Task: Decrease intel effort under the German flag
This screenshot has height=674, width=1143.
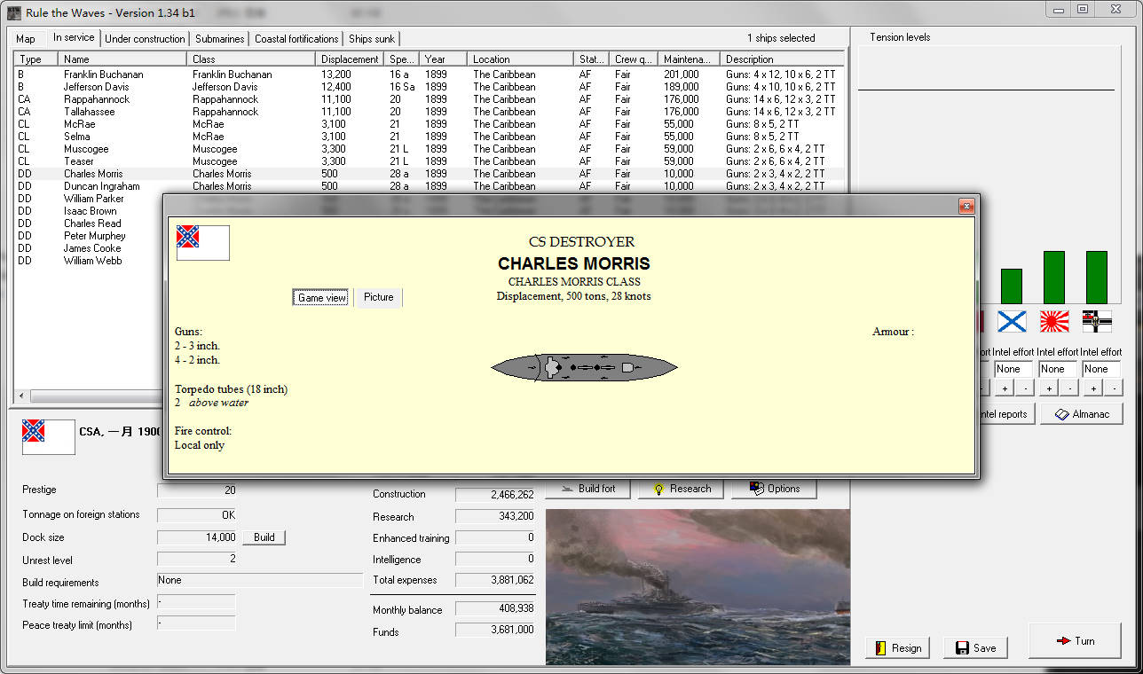Action: (x=1114, y=388)
